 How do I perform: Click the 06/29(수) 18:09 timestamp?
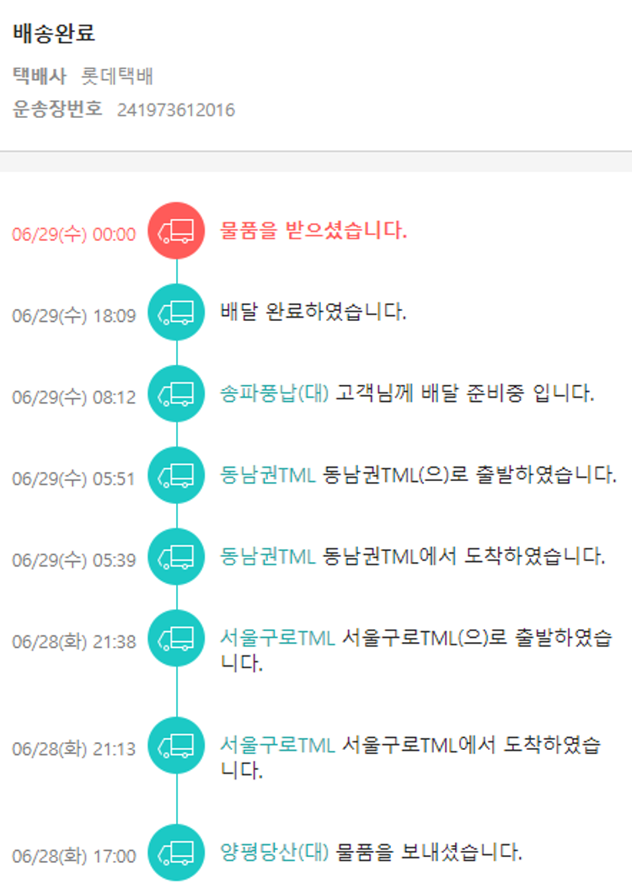[x=73, y=316]
